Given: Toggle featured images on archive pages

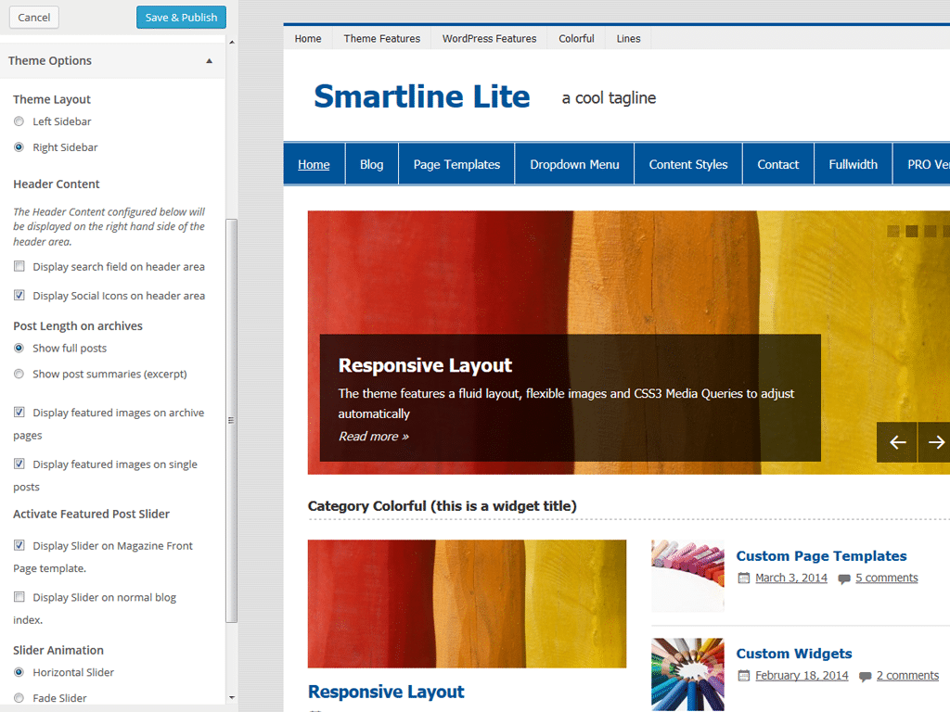Looking at the screenshot, I should click(x=19, y=413).
